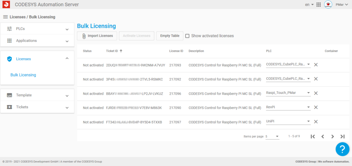Open the language selector dropdown
Screen dimensions: 352x166
coord(309,5)
